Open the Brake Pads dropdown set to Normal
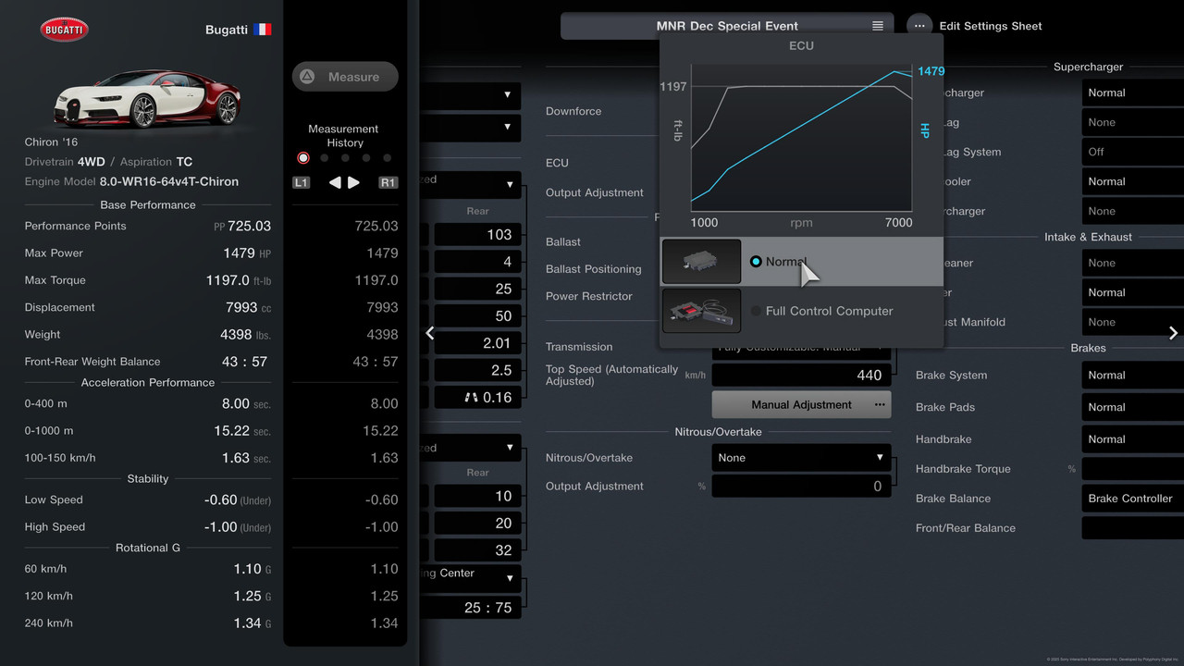The image size is (1184, 666). coord(1130,407)
